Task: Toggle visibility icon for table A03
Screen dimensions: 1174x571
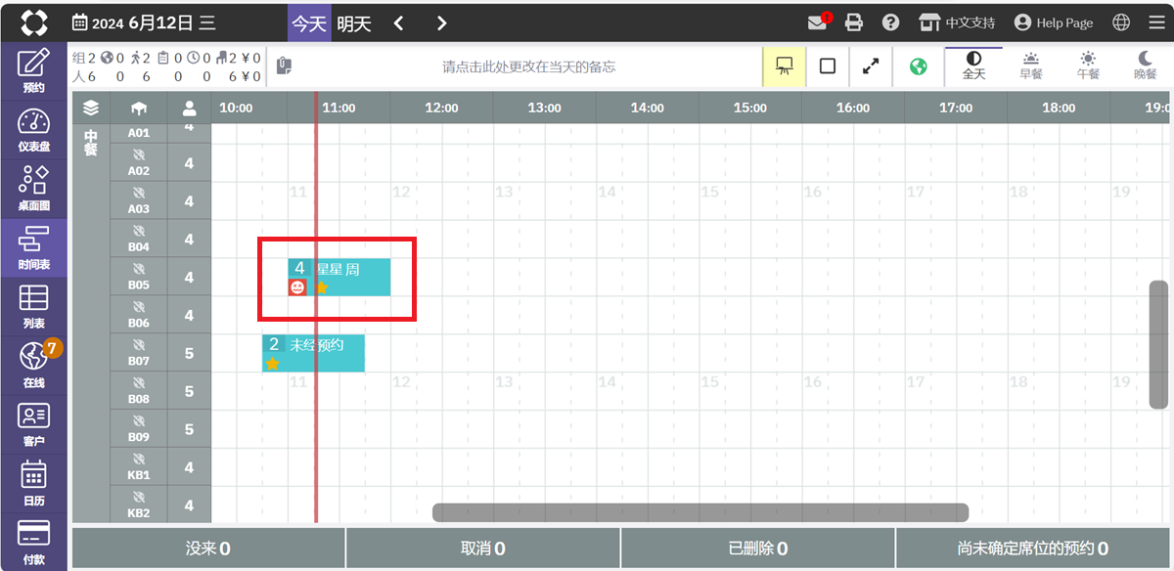Action: (139, 192)
